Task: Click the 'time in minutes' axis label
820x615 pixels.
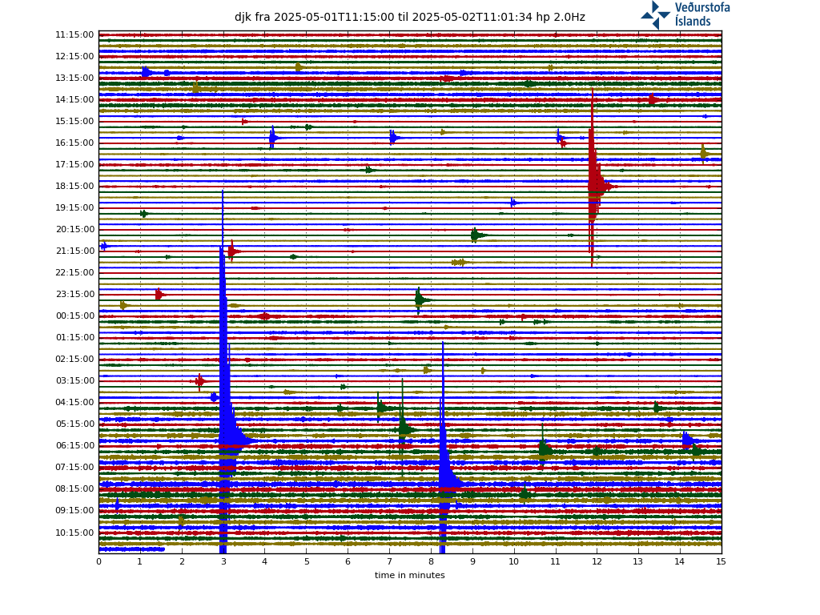Action: coord(409,575)
